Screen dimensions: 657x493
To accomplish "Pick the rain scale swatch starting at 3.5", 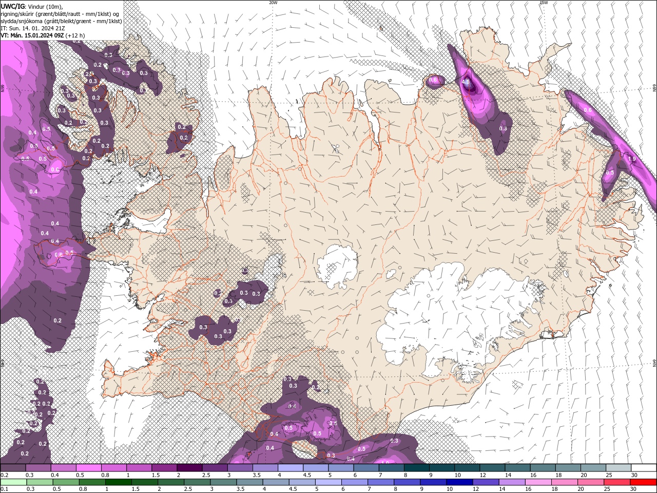I will click(x=250, y=482).
